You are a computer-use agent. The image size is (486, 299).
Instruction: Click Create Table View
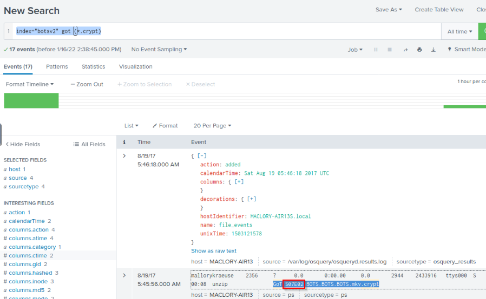coord(439,10)
